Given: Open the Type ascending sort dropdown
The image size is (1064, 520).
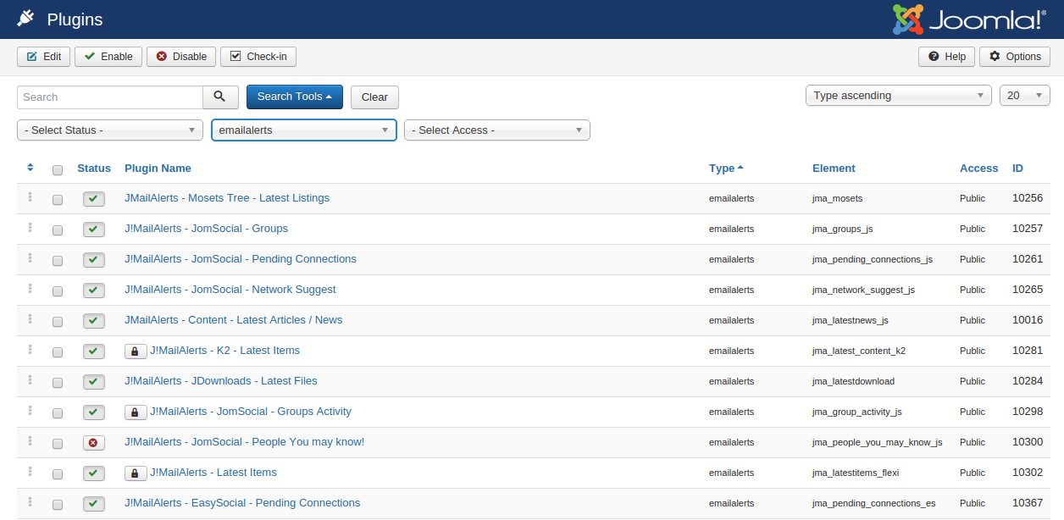Looking at the screenshot, I should (899, 96).
